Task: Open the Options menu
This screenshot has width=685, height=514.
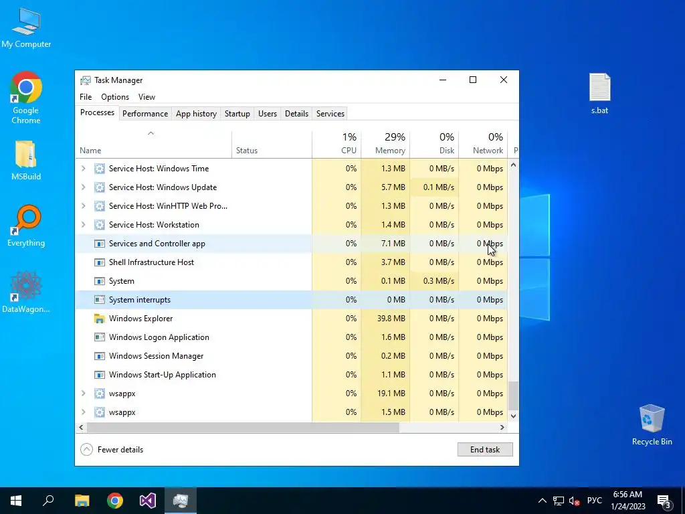Action: pyautogui.click(x=115, y=97)
